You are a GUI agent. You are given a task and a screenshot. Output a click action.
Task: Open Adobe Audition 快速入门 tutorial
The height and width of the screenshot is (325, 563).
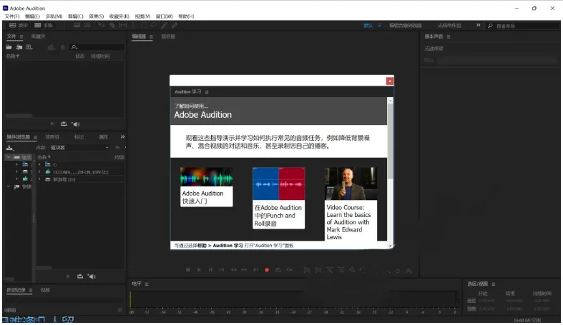(x=207, y=186)
